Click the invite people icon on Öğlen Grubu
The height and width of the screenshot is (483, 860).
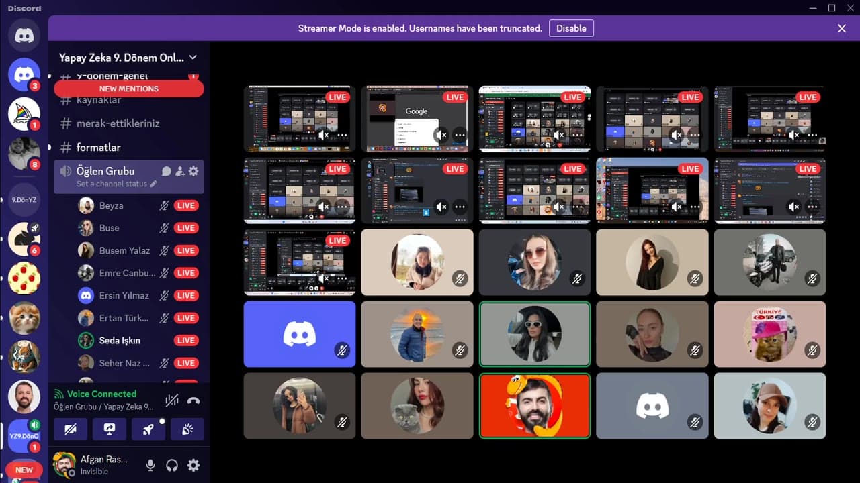click(180, 171)
